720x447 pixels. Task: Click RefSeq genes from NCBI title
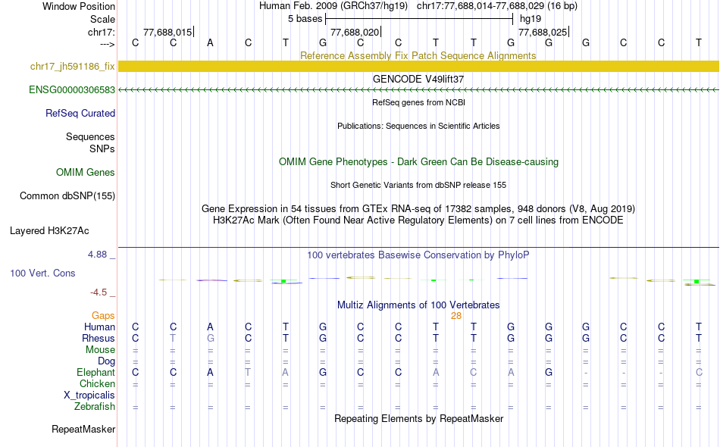pos(418,103)
